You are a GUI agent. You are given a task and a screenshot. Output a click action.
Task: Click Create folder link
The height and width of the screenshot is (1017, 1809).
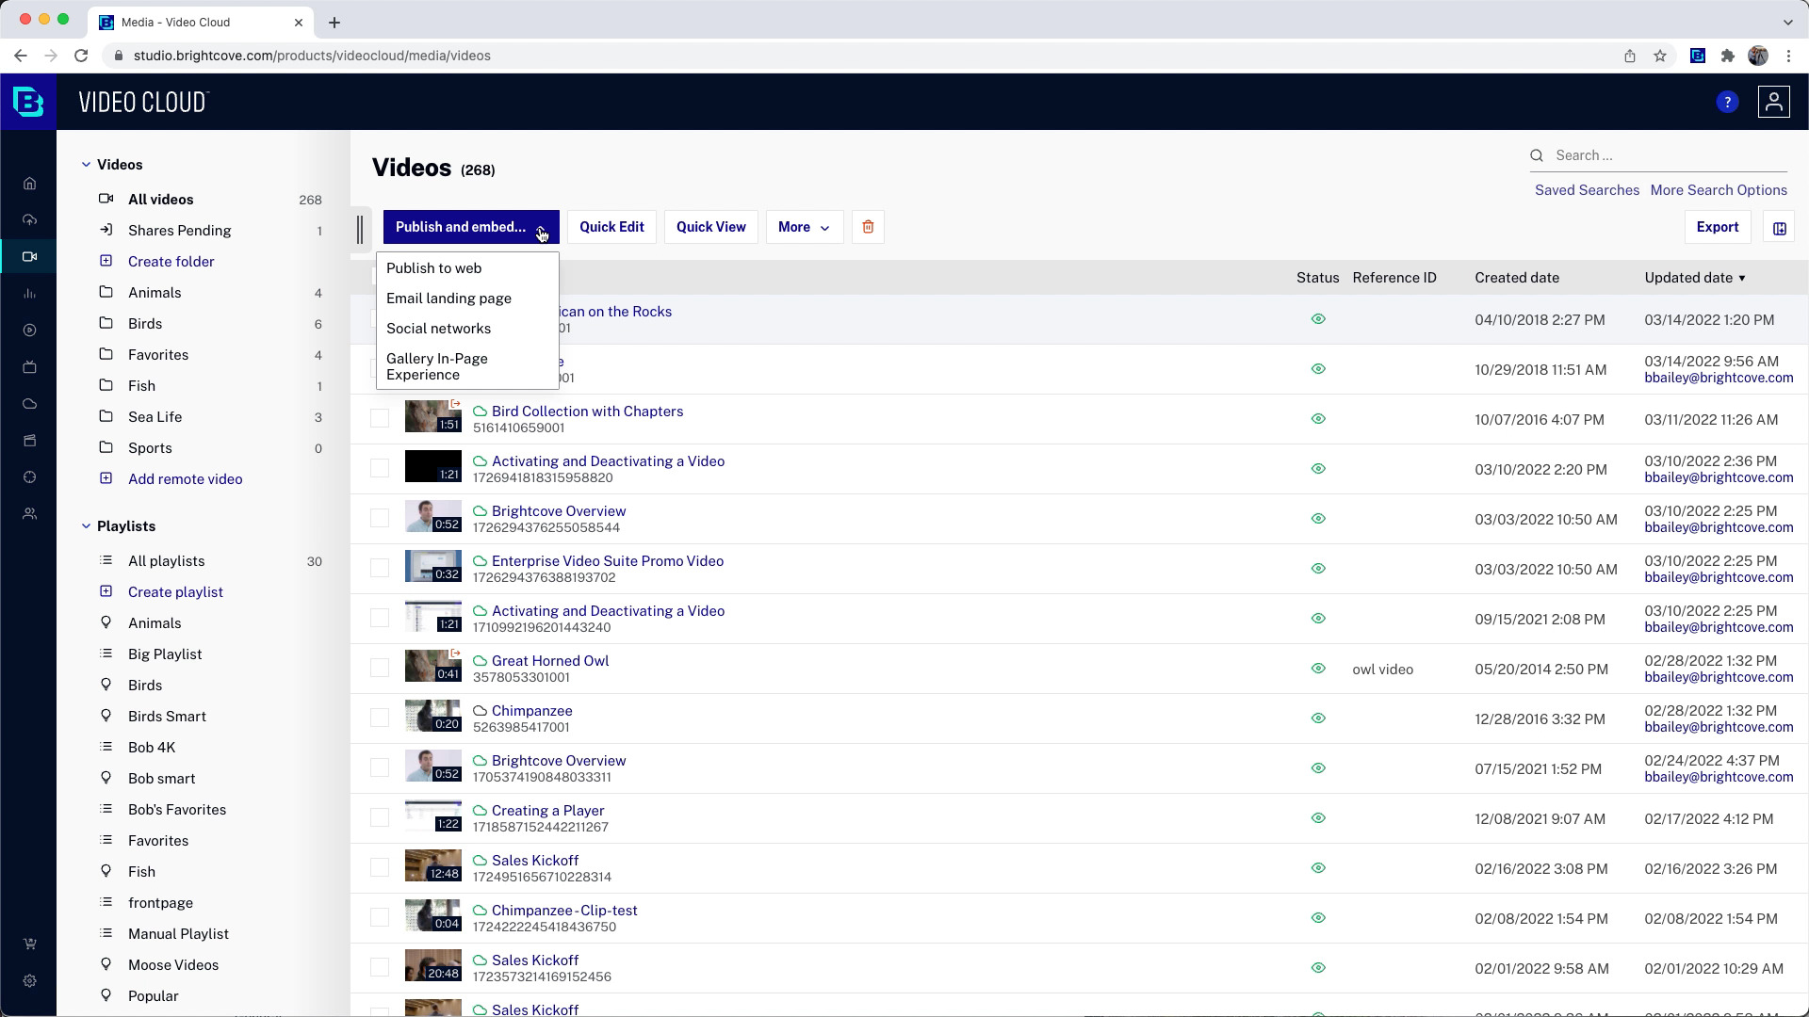tap(171, 262)
